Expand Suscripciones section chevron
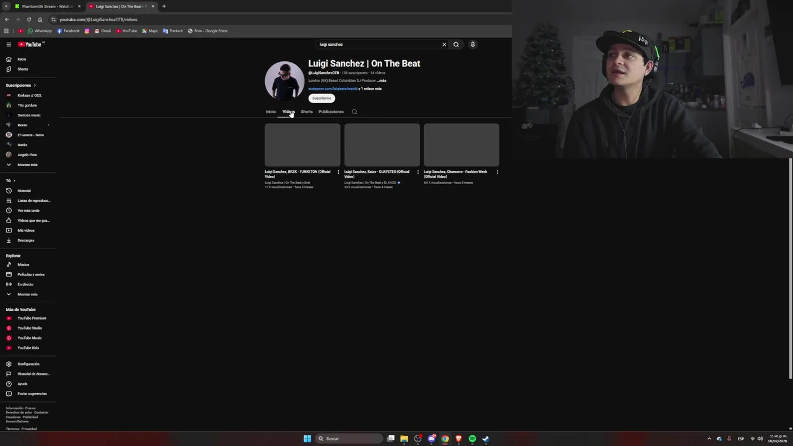The height and width of the screenshot is (446, 793). click(x=35, y=85)
